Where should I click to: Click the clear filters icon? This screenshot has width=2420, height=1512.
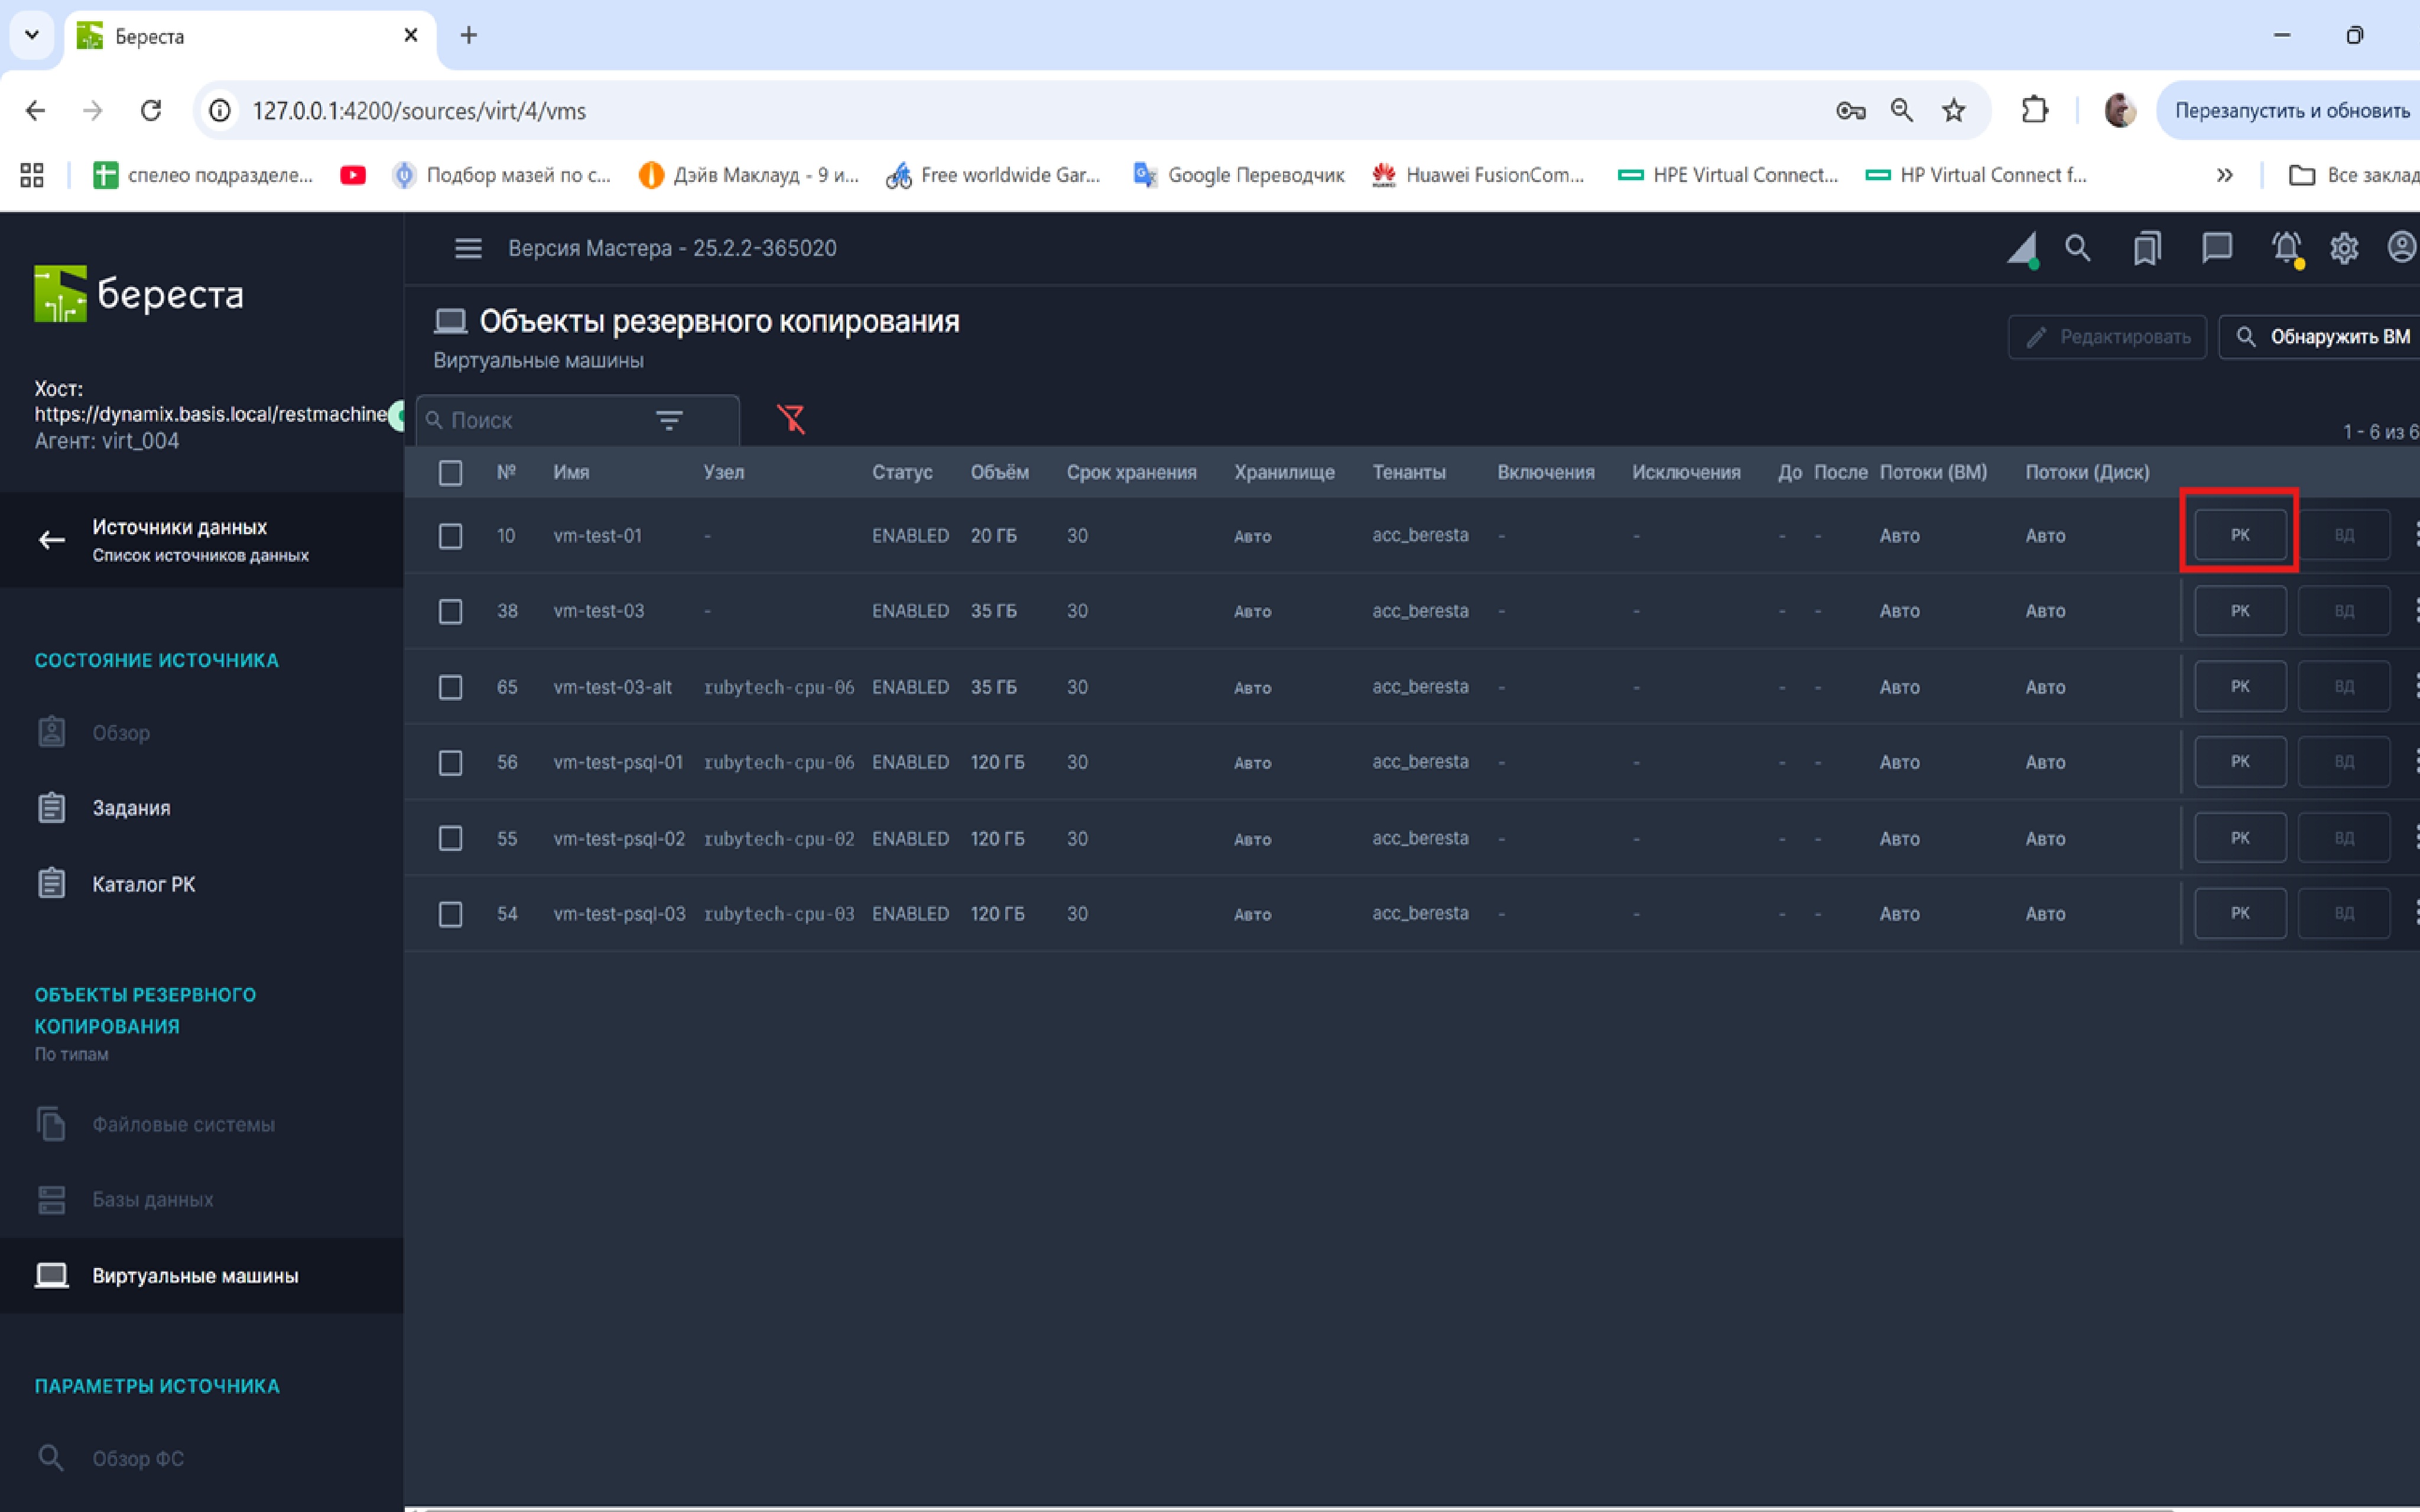point(791,419)
